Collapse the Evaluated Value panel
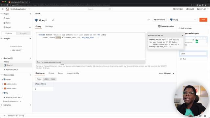 tap(182, 35)
